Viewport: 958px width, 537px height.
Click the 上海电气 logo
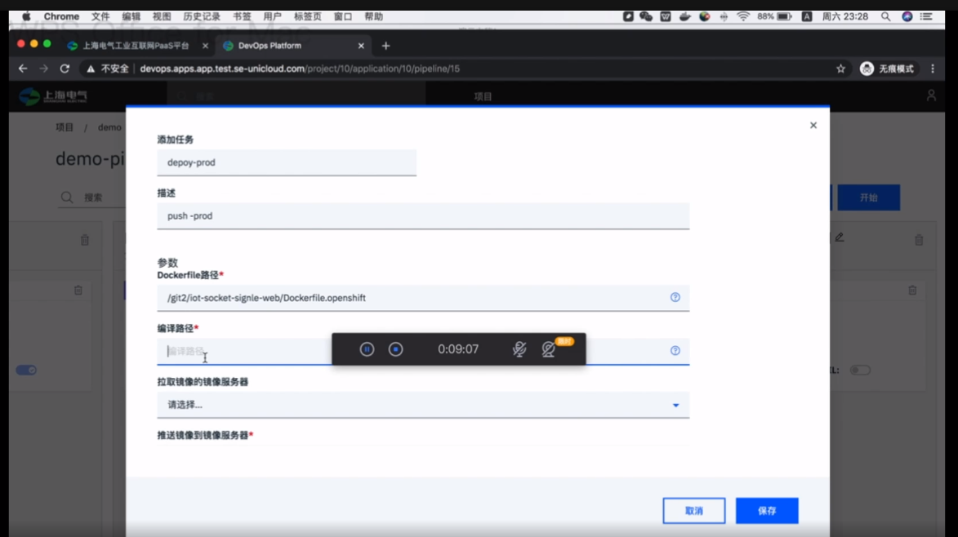[x=53, y=96]
